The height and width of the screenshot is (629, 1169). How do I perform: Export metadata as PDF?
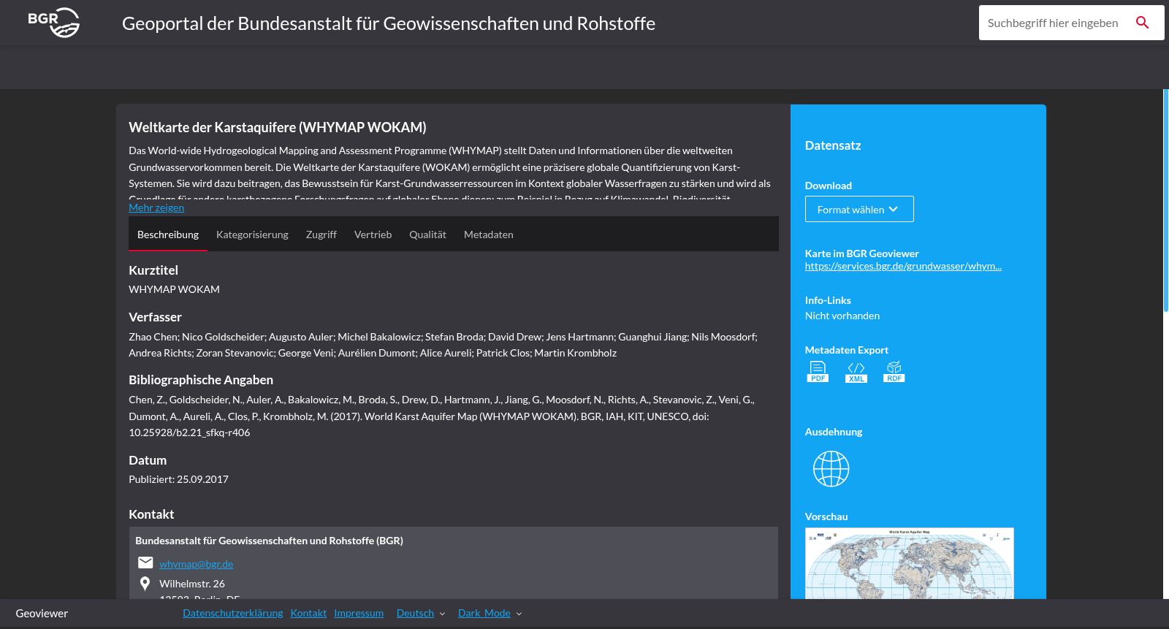tap(818, 372)
